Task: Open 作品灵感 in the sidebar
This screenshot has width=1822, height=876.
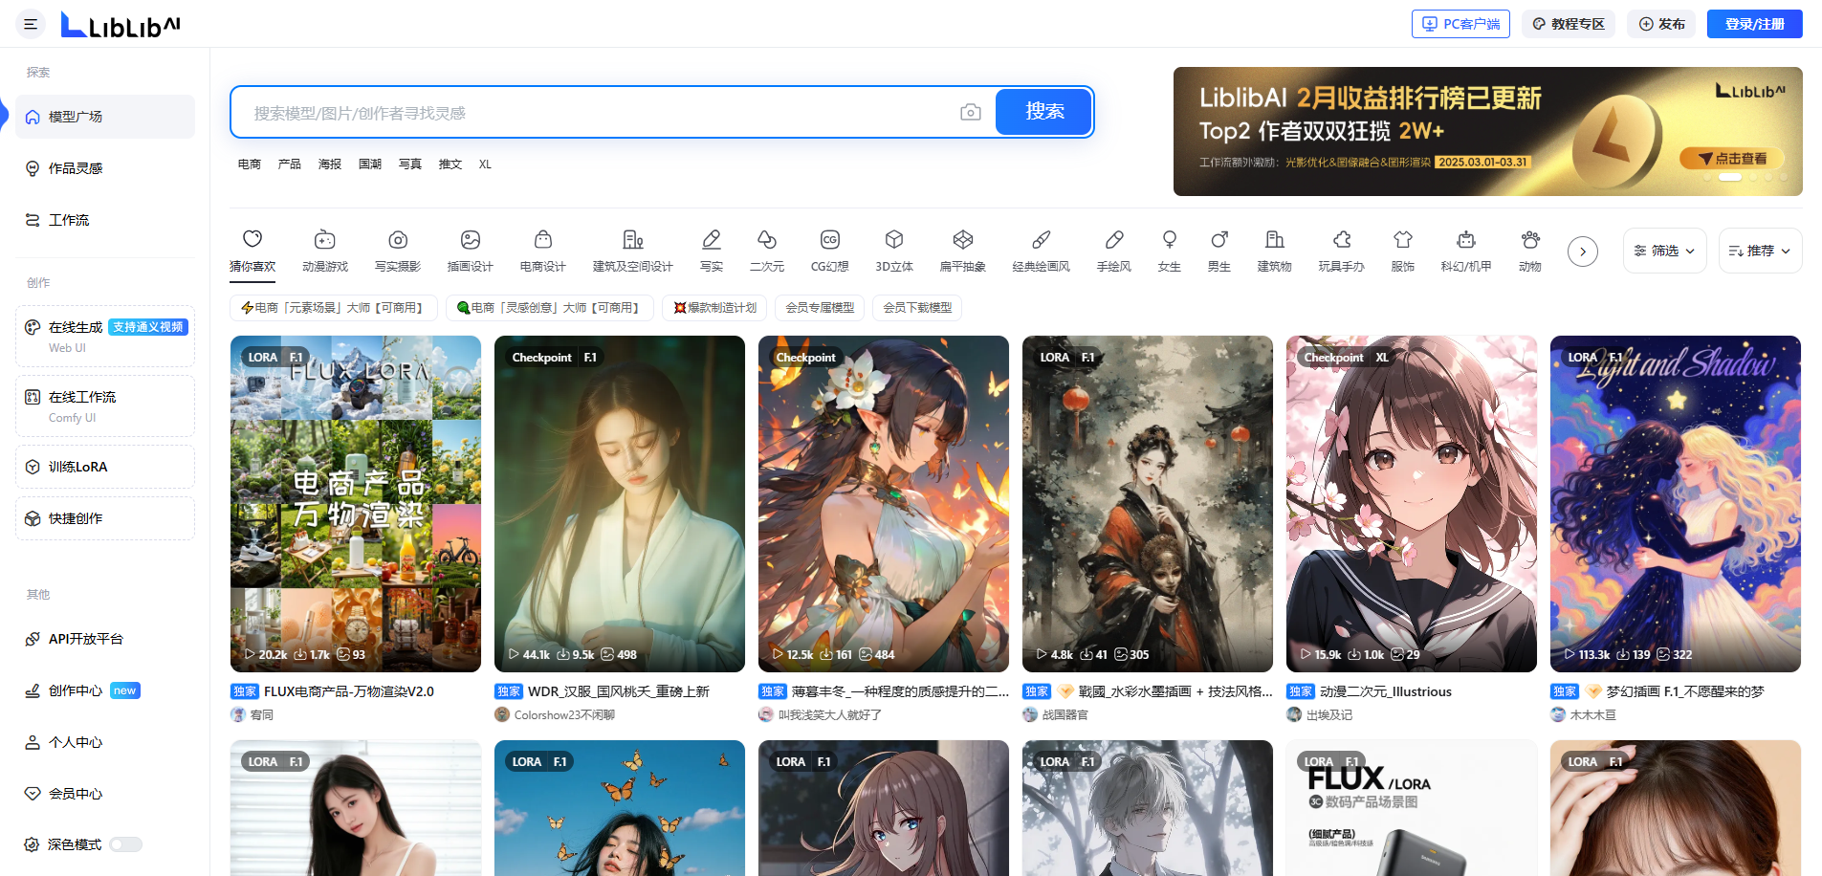Action: click(x=76, y=168)
